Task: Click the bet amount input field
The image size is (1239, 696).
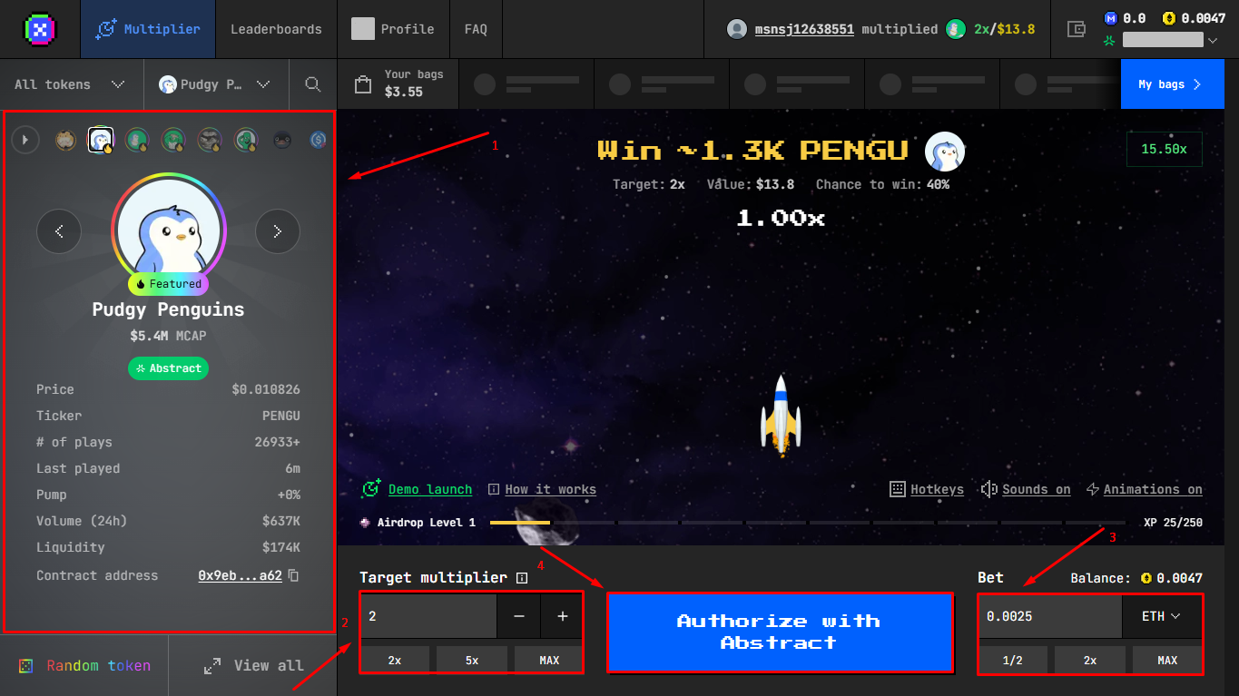Action: click(1049, 616)
